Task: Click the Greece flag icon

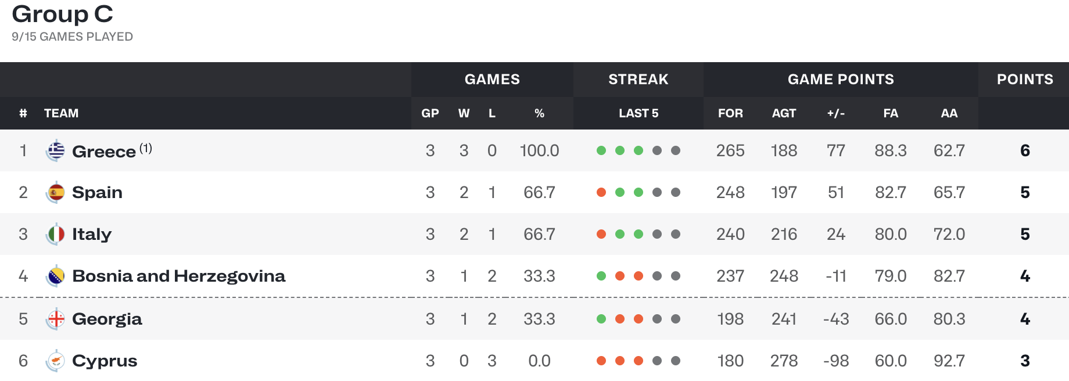Action: pos(56,151)
